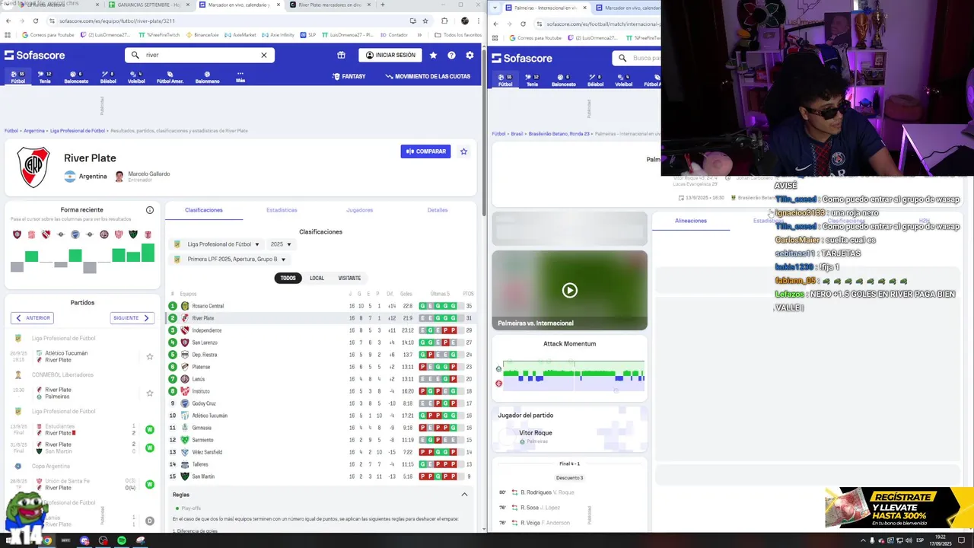Switch to Jugadores tab
This screenshot has height=548, width=974.
359,210
